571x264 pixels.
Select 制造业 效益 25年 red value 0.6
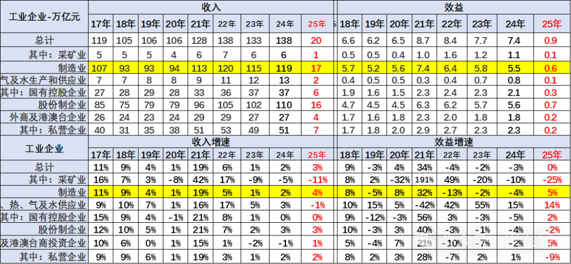tap(551, 67)
